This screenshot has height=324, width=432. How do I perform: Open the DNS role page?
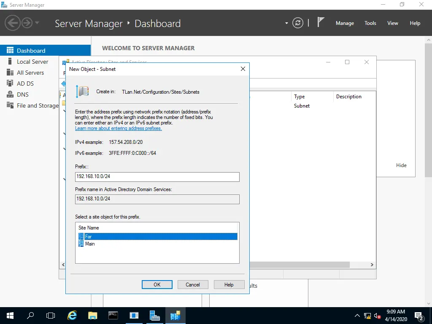pyautogui.click(x=23, y=94)
